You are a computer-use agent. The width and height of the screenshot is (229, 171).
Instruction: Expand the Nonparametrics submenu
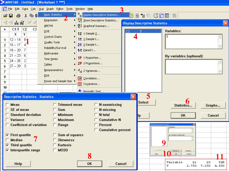pyautogui.click(x=57, y=70)
